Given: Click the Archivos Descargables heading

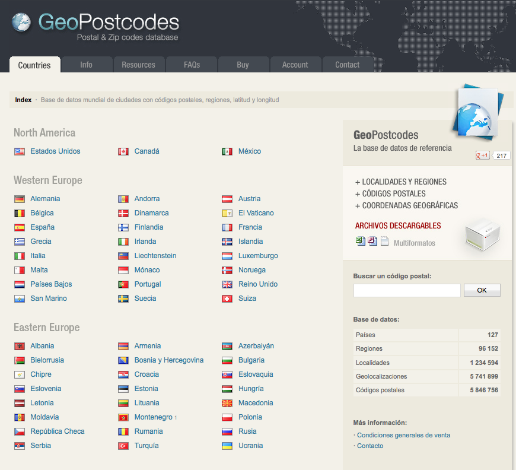Looking at the screenshot, I should pyautogui.click(x=398, y=226).
